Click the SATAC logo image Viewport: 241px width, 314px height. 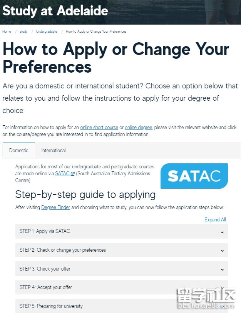[194, 176]
